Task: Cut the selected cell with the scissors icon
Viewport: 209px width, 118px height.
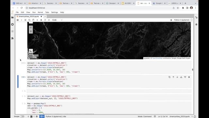Action: click(25, 20)
